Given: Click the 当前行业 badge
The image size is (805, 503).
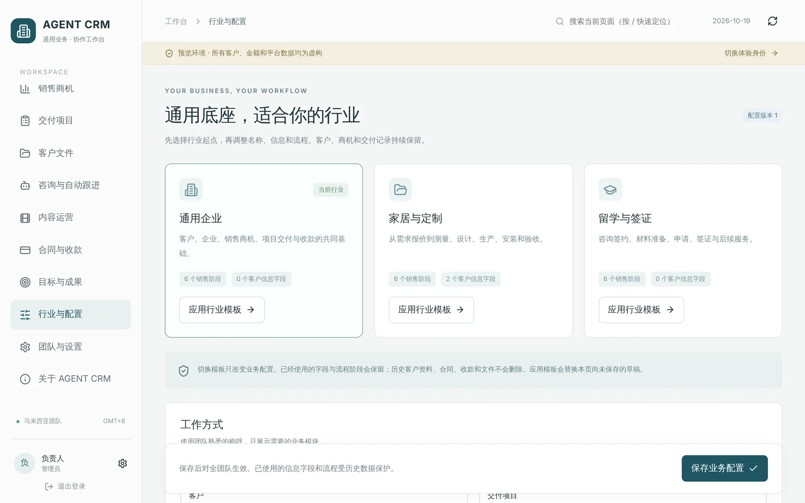Looking at the screenshot, I should pyautogui.click(x=331, y=190).
